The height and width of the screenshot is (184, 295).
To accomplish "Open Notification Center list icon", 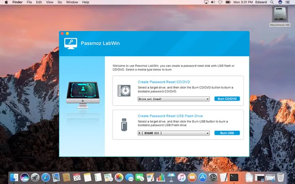I will tap(287, 2).
